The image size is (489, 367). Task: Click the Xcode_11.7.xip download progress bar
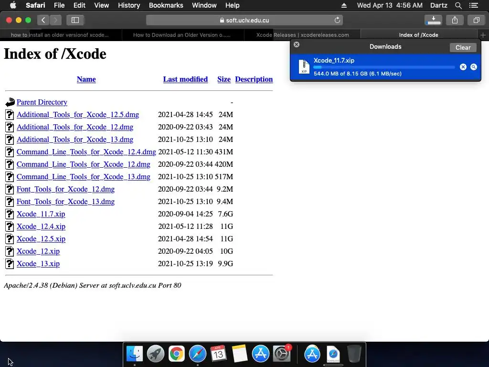click(x=384, y=67)
